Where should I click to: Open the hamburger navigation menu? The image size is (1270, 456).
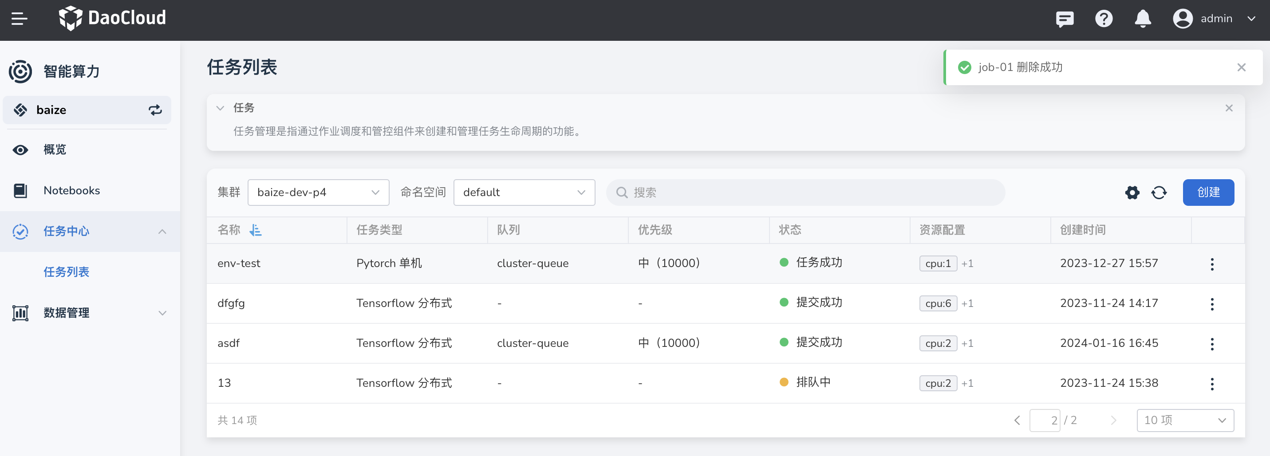[x=19, y=19]
